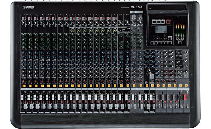Hit the red record button in USB section

pos(168,21)
